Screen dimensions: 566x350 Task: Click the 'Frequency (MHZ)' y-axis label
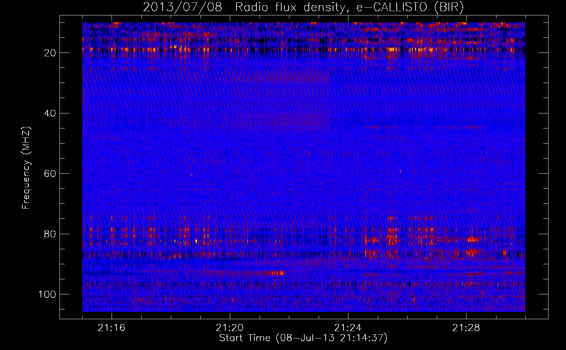[26, 168]
